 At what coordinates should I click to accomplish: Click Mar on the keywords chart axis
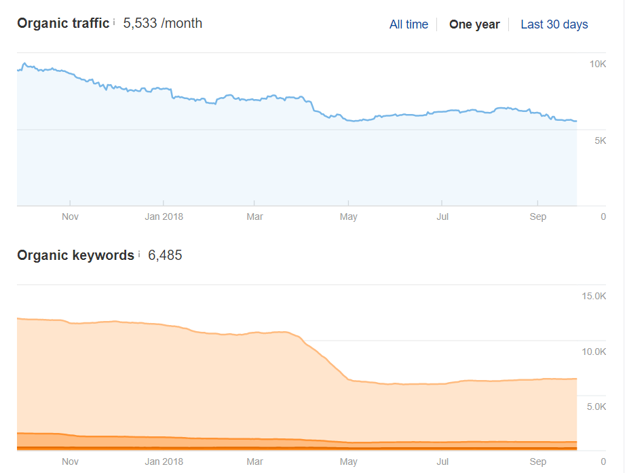click(254, 461)
